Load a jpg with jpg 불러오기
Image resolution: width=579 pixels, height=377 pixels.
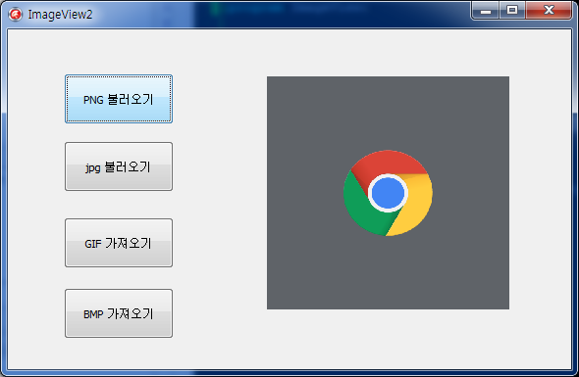[119, 166]
